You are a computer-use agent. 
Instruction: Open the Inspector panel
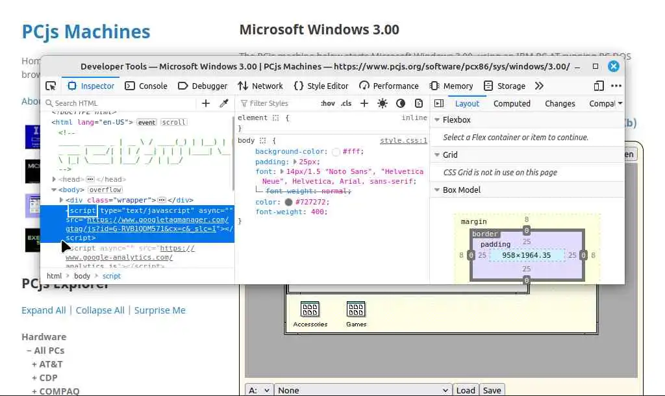(x=91, y=86)
